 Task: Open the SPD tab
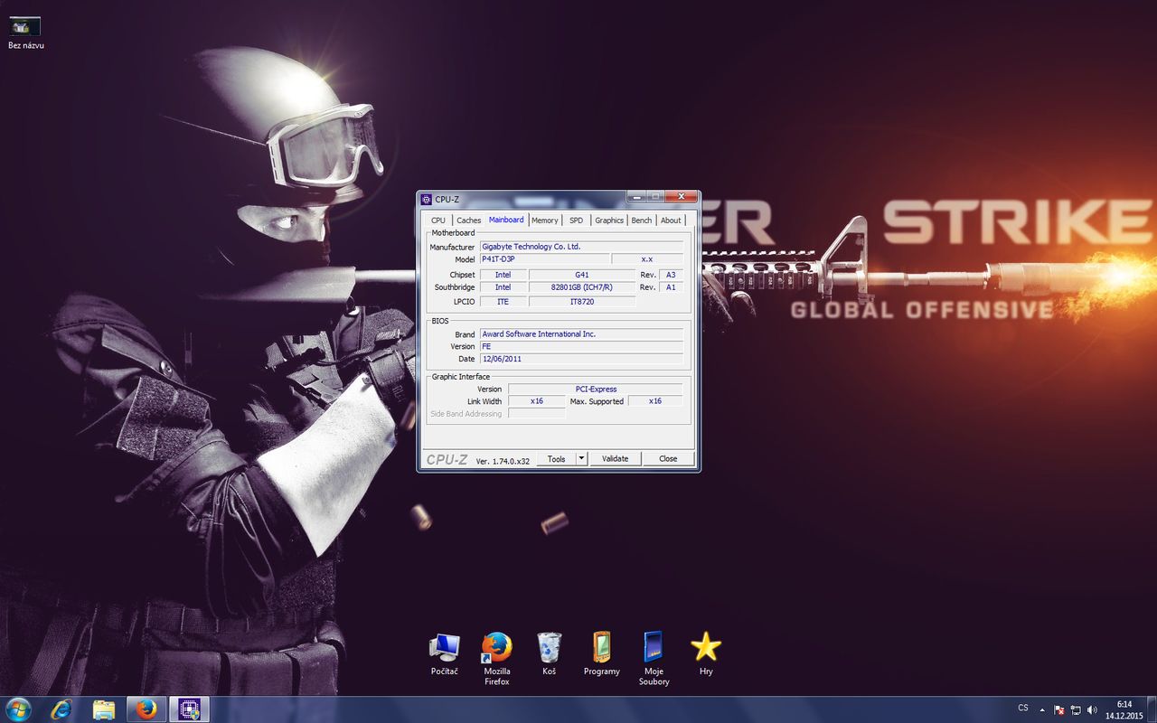coord(576,220)
